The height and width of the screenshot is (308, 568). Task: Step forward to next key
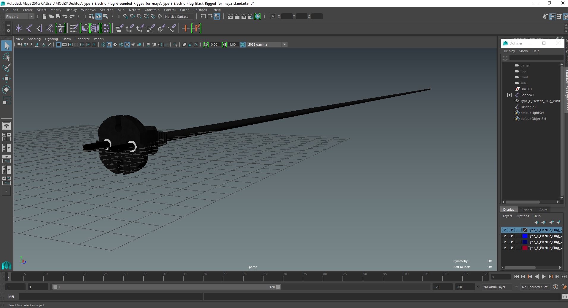pyautogui.click(x=550, y=277)
